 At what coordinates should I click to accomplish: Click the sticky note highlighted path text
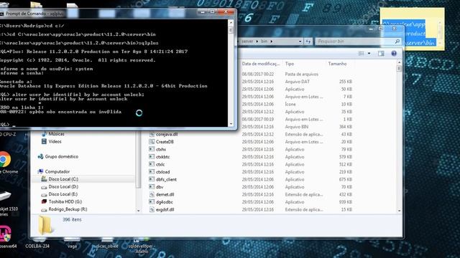pyautogui.click(x=409, y=34)
